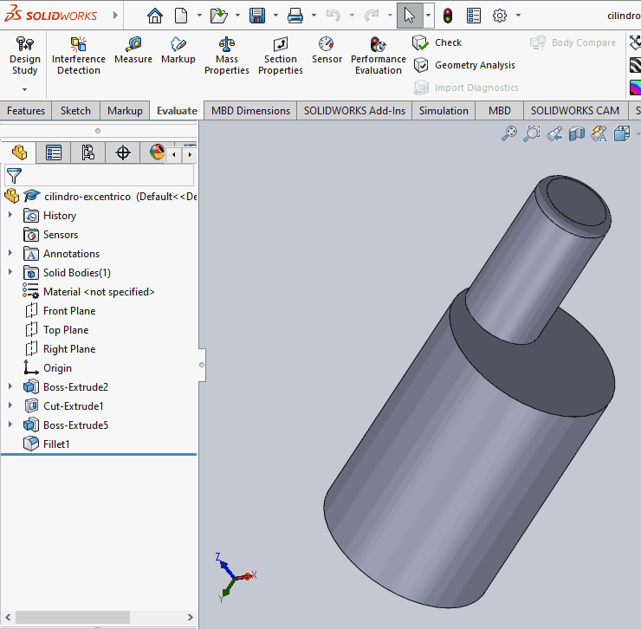The width and height of the screenshot is (641, 629).
Task: Switch to the Sketch tab
Action: tap(75, 111)
